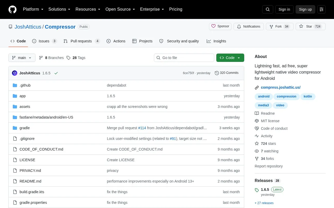Open the Security and quality tab
Viewport: 334px width, 208px height.
click(x=179, y=41)
